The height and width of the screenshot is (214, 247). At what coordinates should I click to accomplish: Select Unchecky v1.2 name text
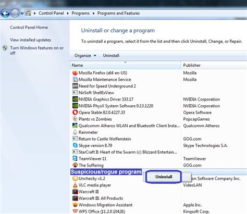pyautogui.click(x=92, y=179)
